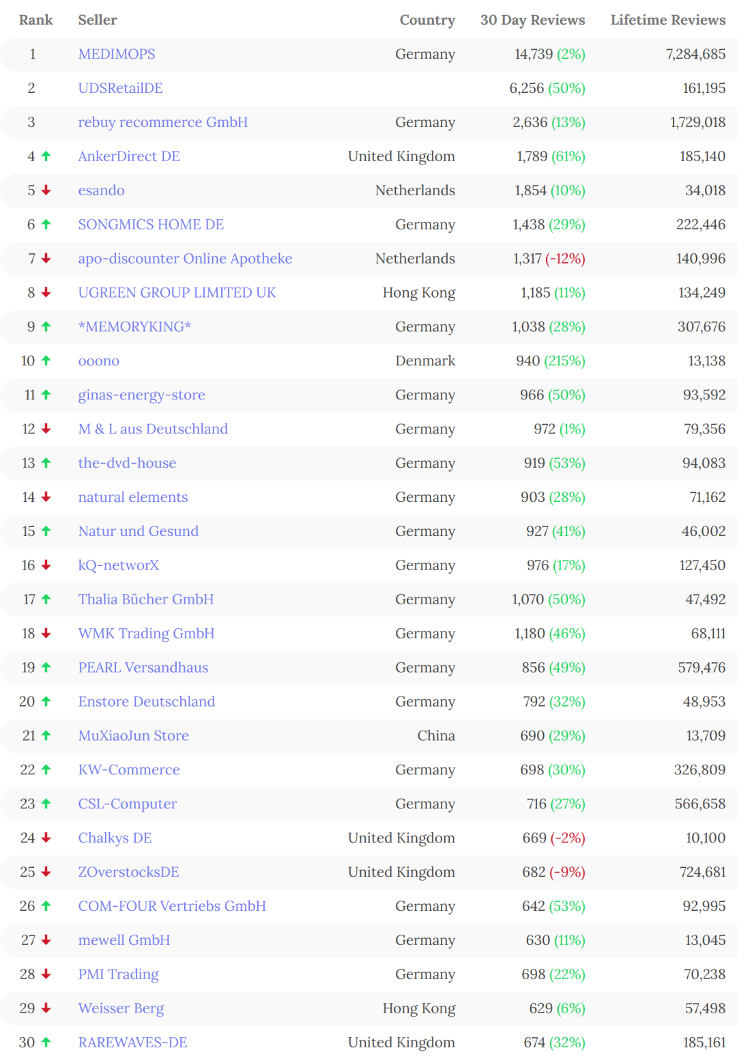Click the Seller column header
The height and width of the screenshot is (1059, 737).
point(98,20)
